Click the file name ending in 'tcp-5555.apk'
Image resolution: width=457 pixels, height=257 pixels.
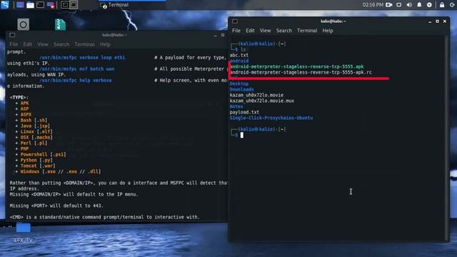click(x=297, y=66)
